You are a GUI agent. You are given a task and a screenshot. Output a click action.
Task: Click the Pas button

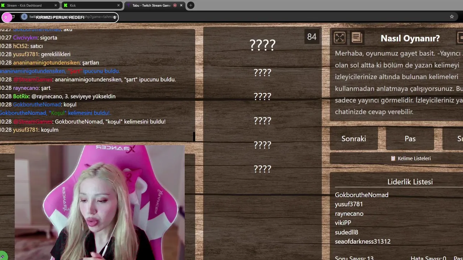click(x=410, y=139)
